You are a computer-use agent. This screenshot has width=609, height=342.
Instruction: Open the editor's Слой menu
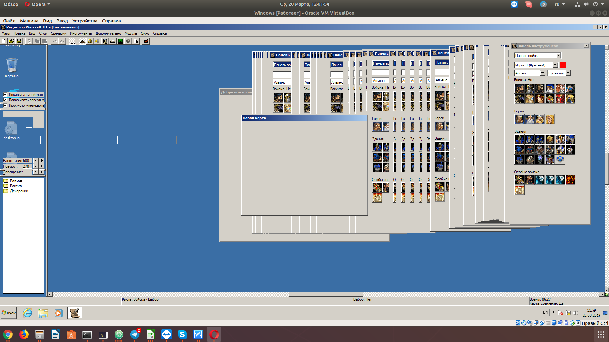(43, 33)
